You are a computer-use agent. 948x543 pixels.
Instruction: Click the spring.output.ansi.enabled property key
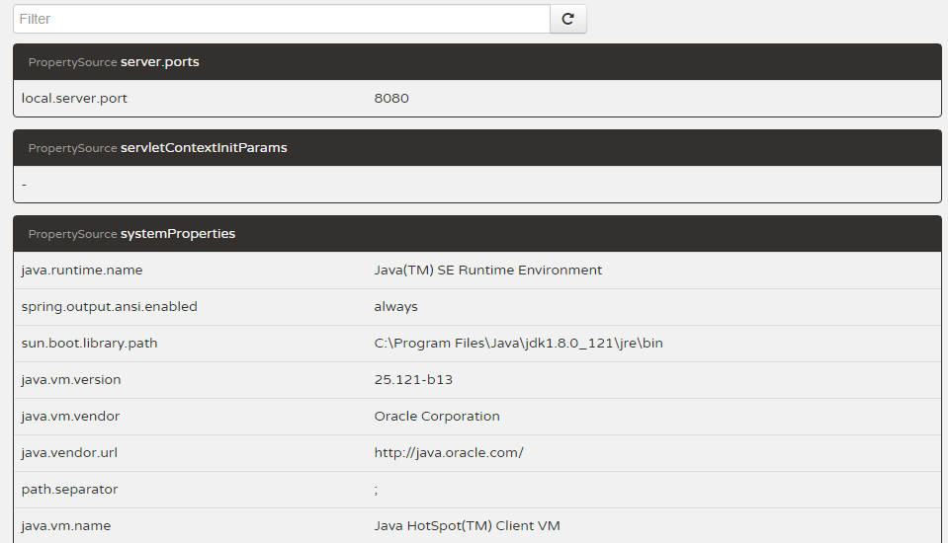pos(110,307)
